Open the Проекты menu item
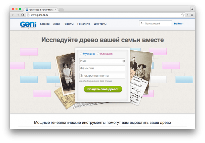This screenshot has height=143, width=205. click(x=68, y=24)
